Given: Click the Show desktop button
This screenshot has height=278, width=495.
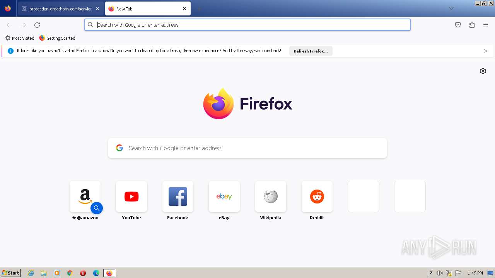Looking at the screenshot, I should (490, 273).
